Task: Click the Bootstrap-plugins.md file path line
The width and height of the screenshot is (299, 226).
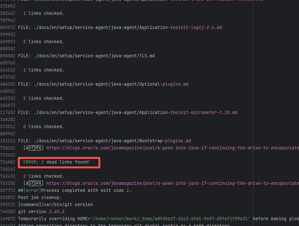Action: pyautogui.click(x=105, y=141)
